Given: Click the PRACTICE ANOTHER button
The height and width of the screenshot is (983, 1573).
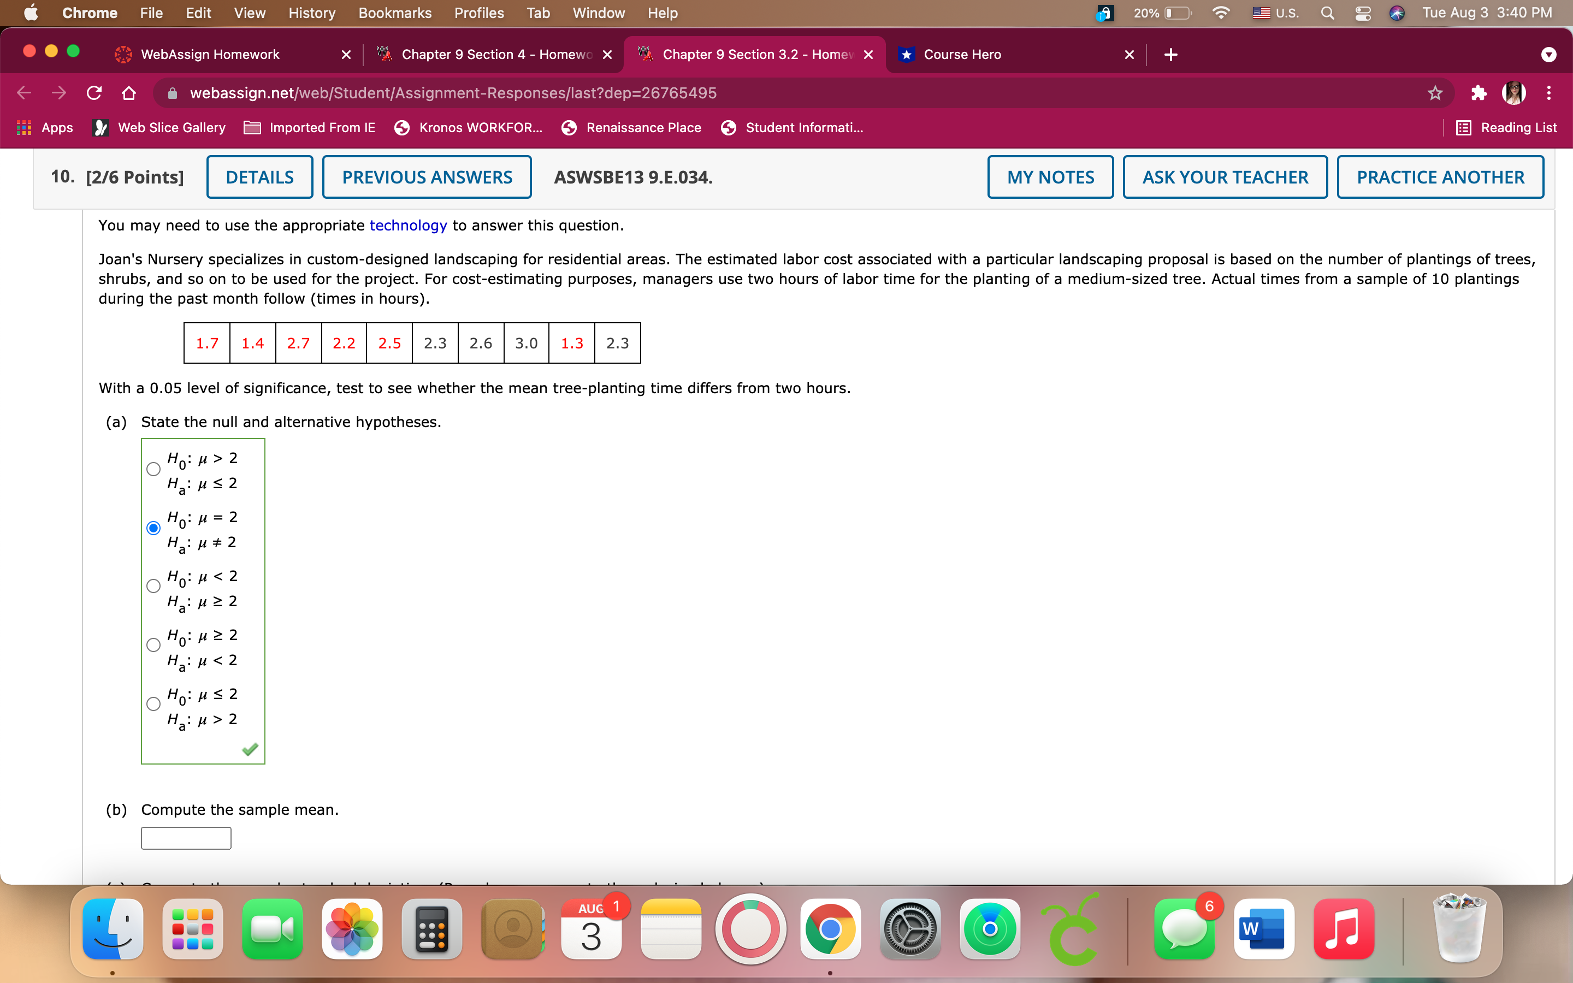Looking at the screenshot, I should pos(1440,176).
